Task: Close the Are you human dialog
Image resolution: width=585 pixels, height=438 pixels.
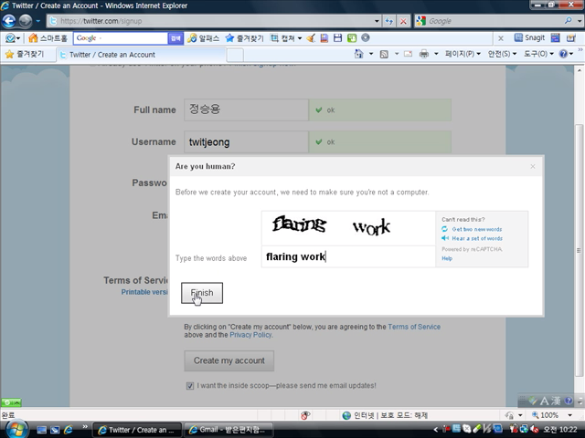Action: coord(533,166)
